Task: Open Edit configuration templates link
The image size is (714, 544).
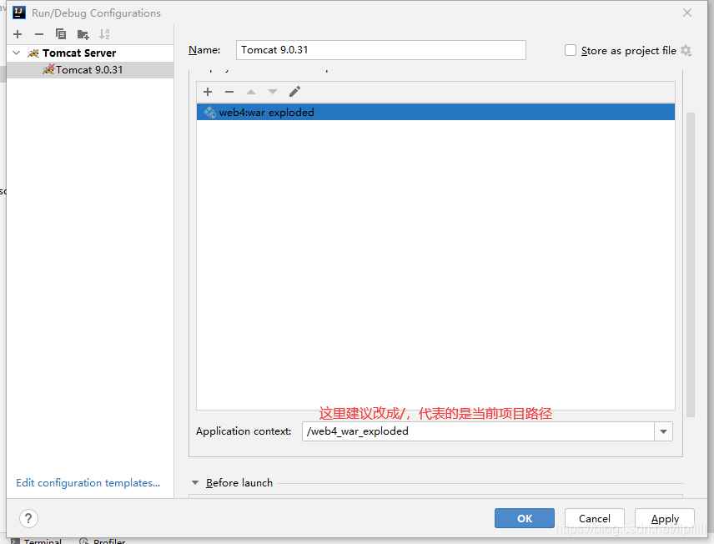Action: pos(88,482)
